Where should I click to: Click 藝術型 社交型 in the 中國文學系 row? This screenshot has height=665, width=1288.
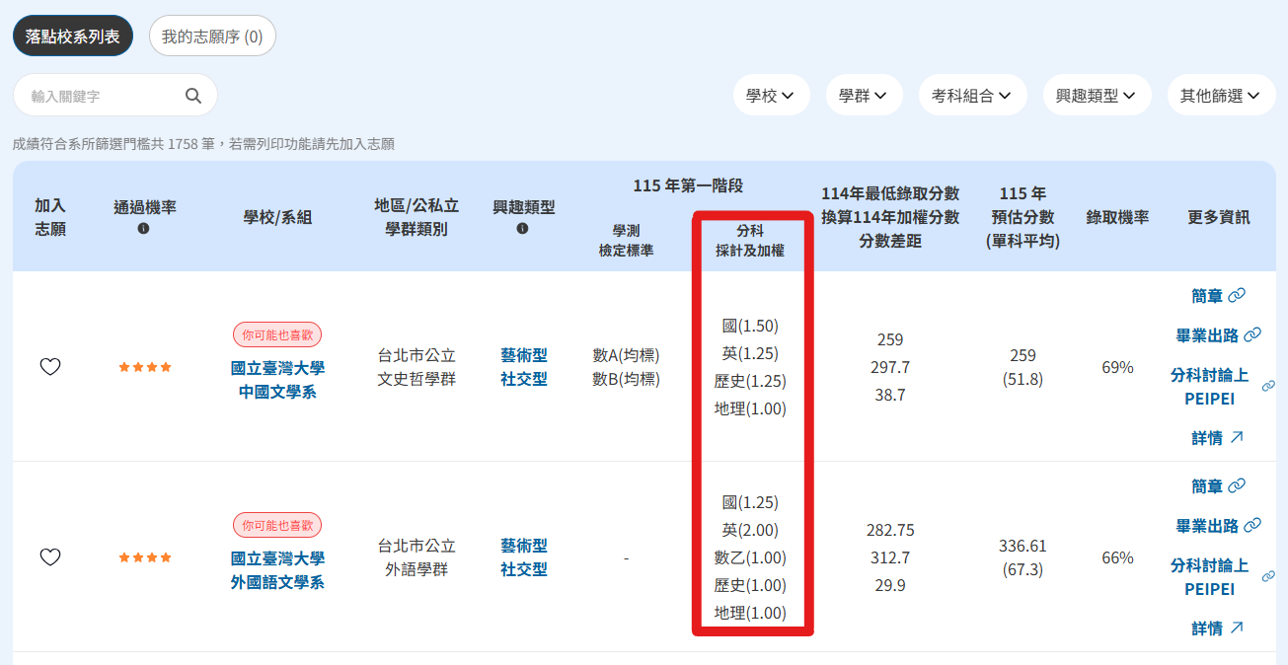click(x=523, y=367)
